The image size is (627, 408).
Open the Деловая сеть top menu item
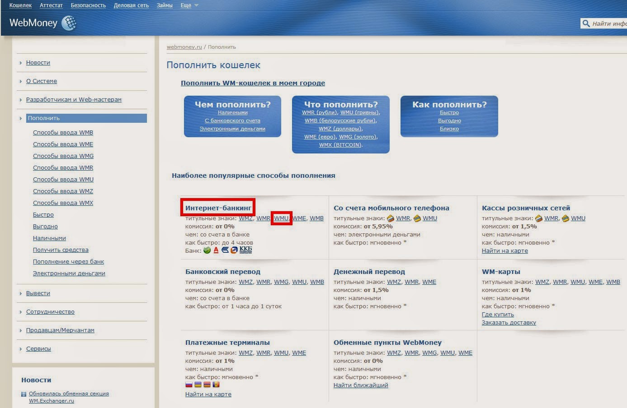tap(131, 5)
